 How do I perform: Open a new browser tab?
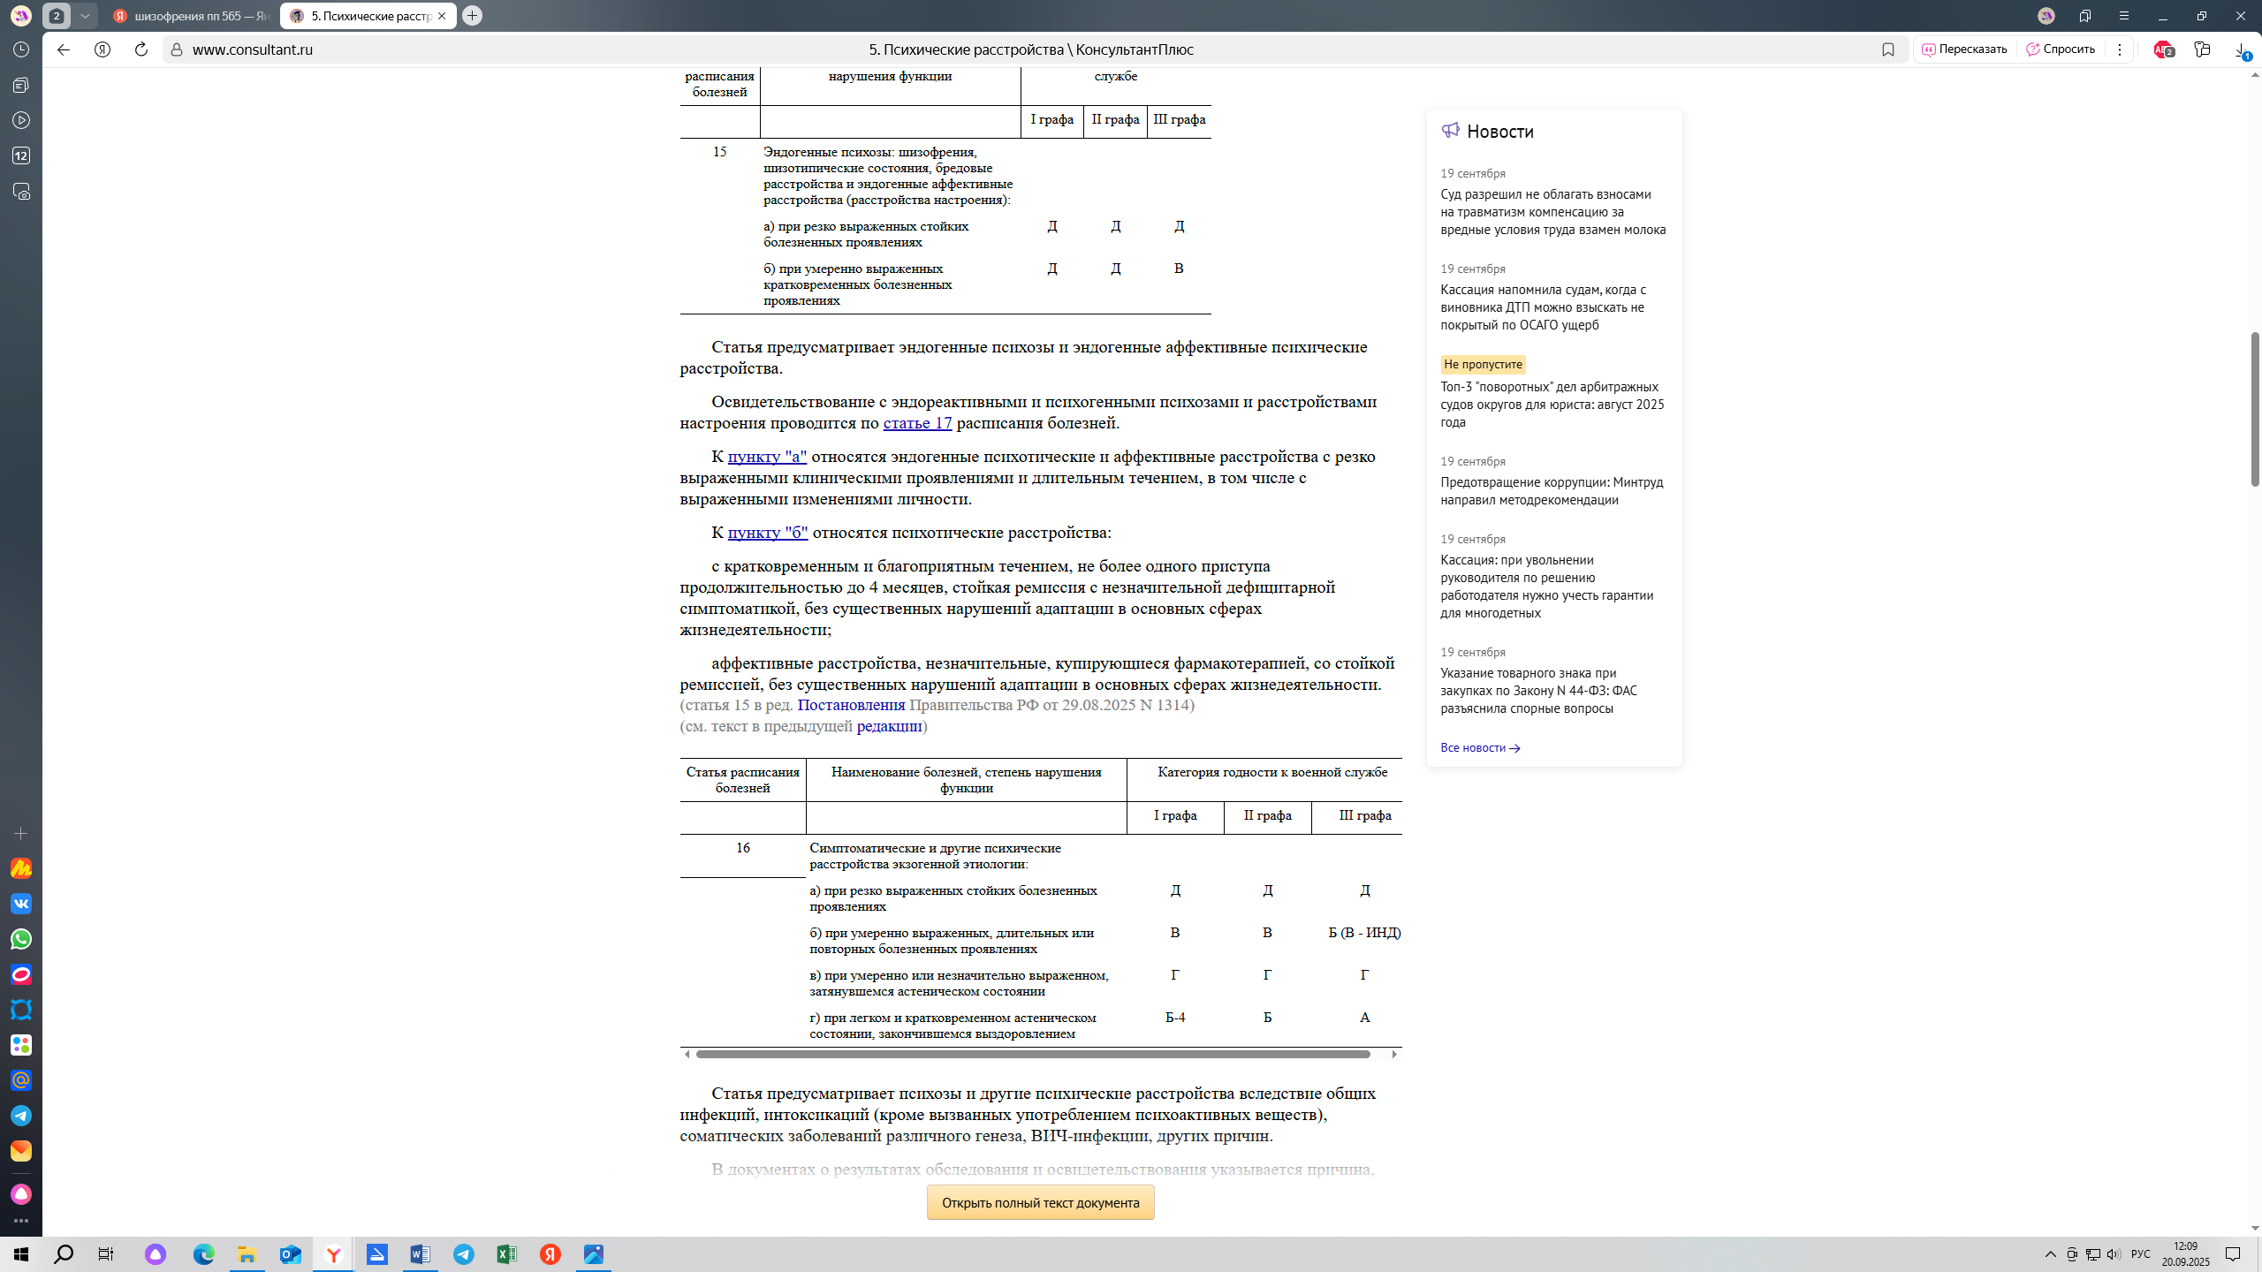[473, 16]
